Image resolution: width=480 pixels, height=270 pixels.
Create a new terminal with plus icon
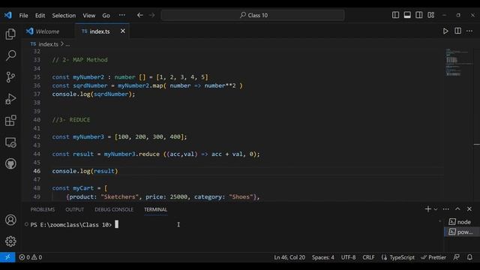(x=427, y=209)
